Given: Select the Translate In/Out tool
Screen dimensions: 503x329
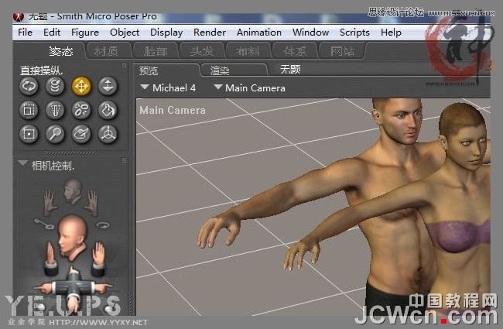Looking at the screenshot, I should click(108, 86).
